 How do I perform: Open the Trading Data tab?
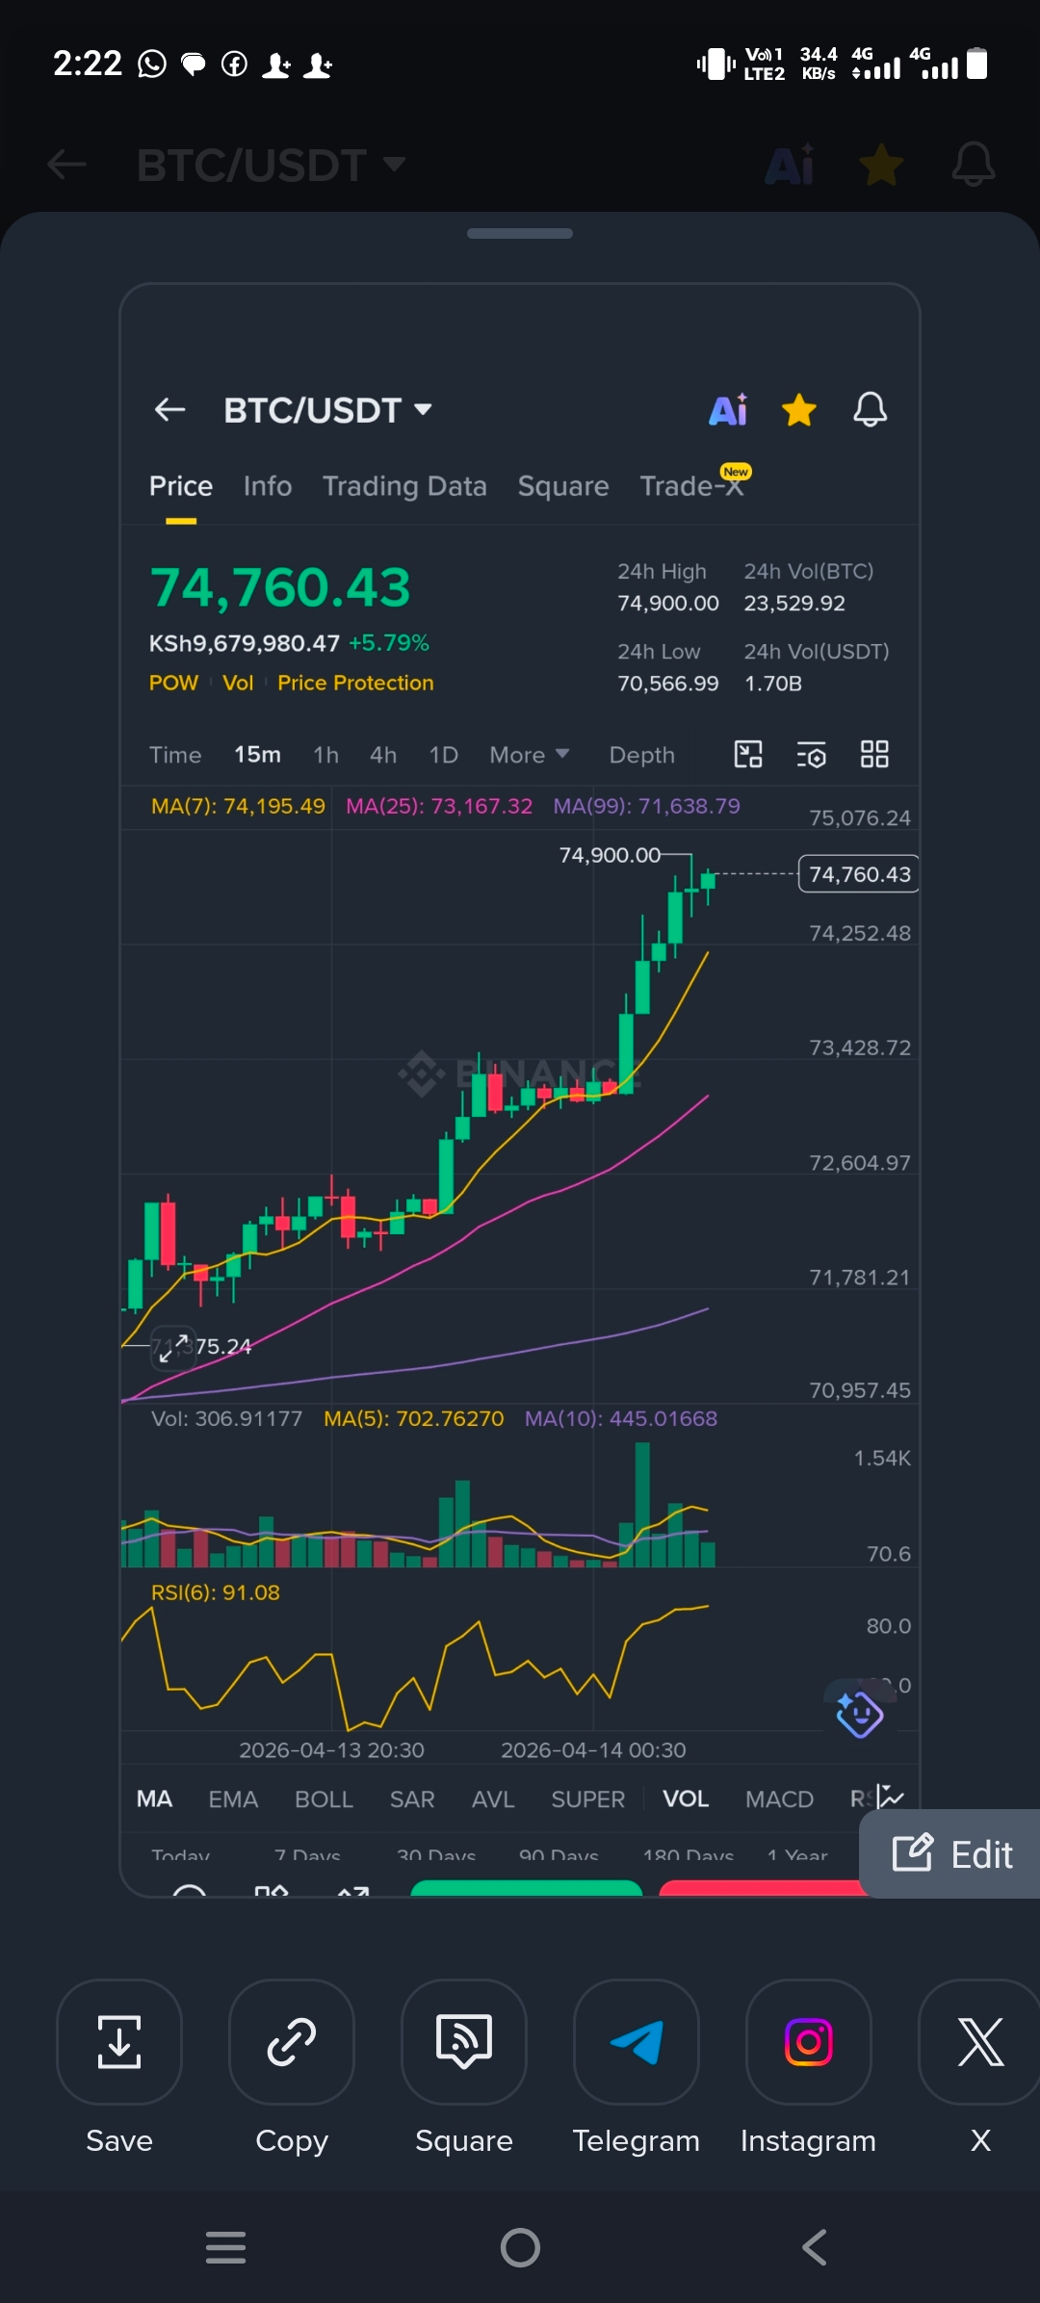[404, 486]
